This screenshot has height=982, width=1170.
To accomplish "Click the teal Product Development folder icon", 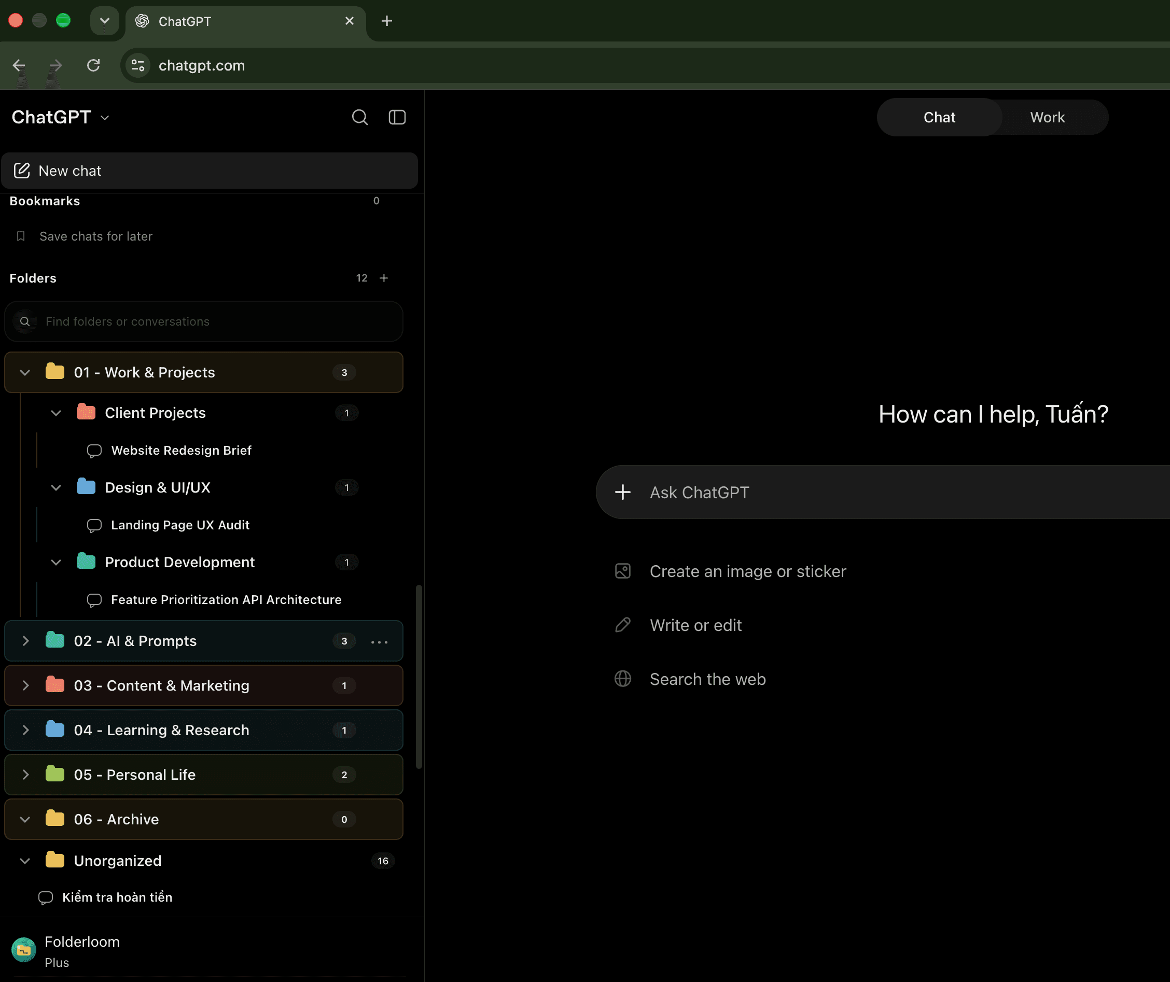I will [86, 562].
